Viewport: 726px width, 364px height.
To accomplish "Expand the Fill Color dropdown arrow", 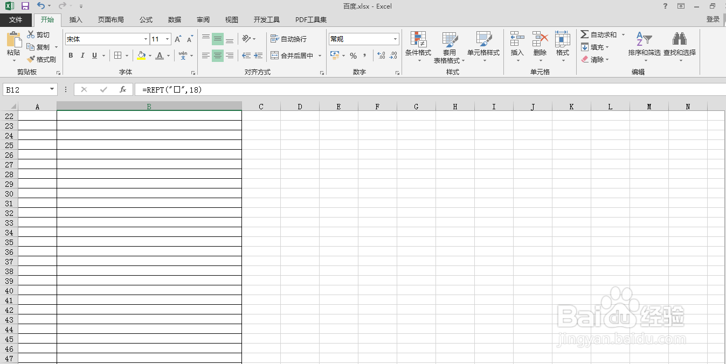I will [149, 55].
